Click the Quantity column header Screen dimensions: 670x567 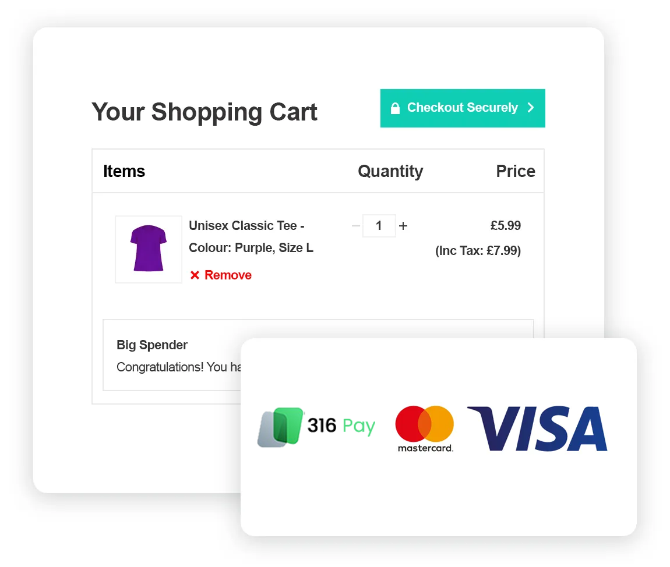[x=390, y=171]
